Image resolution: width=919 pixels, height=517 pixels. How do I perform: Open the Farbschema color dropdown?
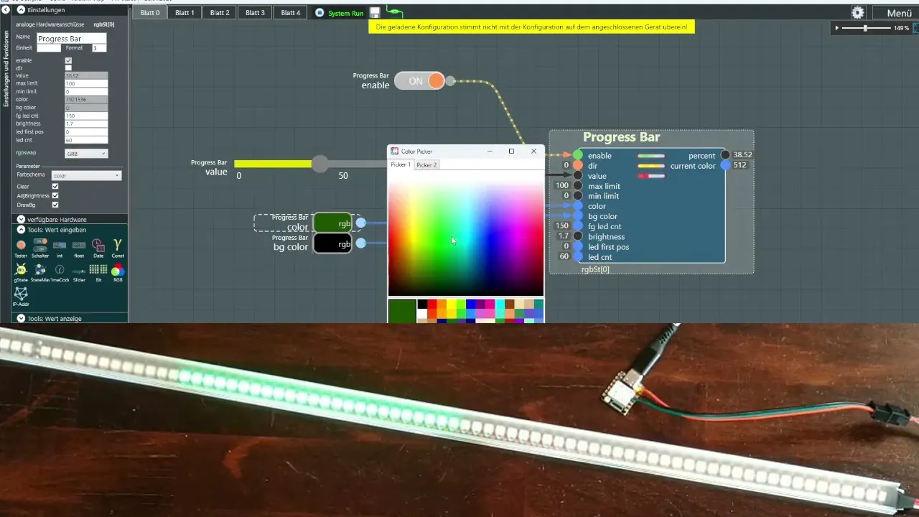86,175
